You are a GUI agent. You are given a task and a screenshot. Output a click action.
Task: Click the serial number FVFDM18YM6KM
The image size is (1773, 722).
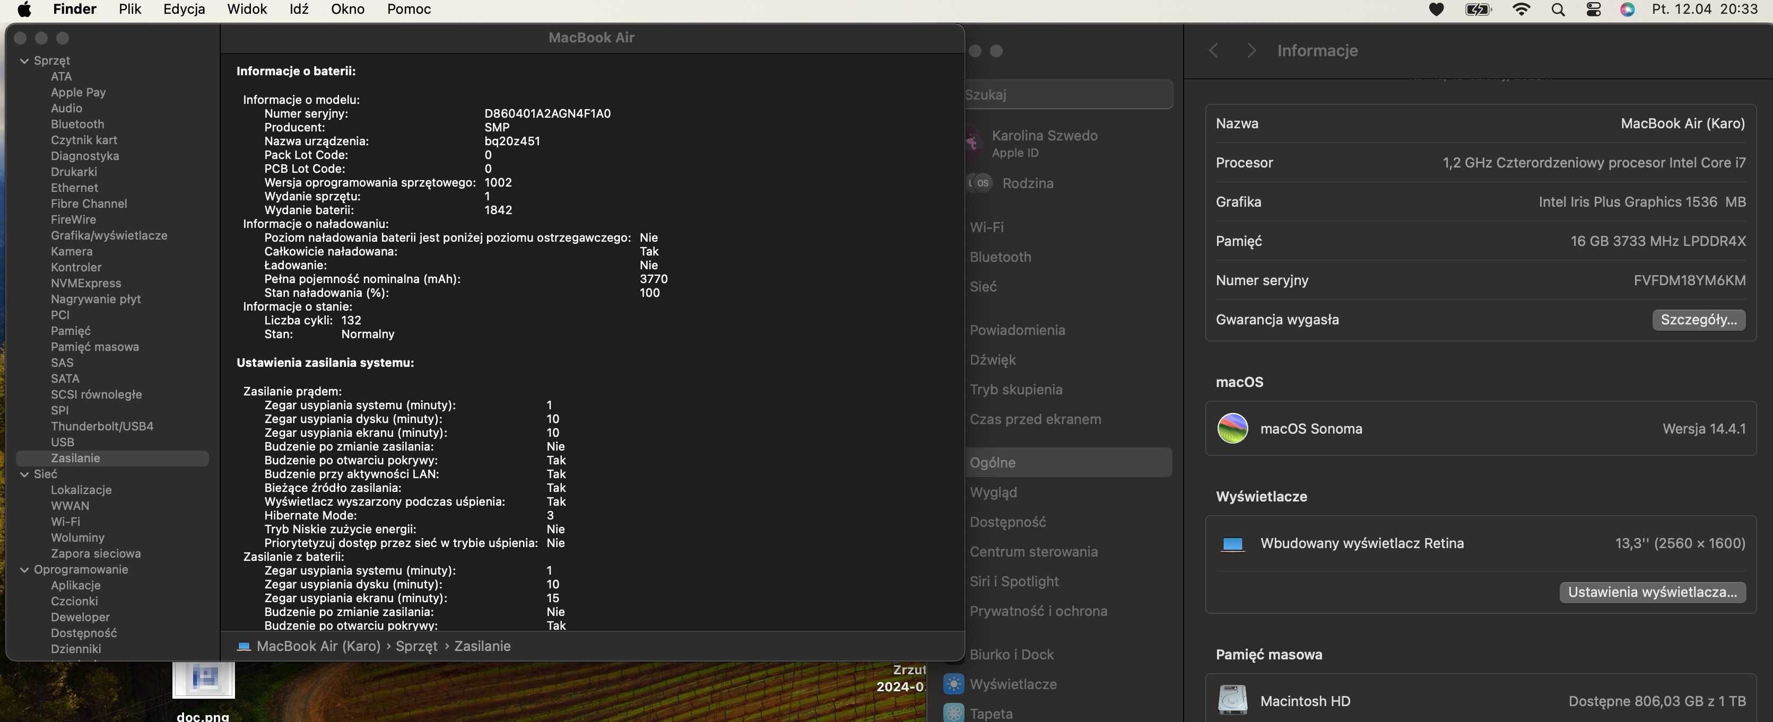click(1690, 280)
